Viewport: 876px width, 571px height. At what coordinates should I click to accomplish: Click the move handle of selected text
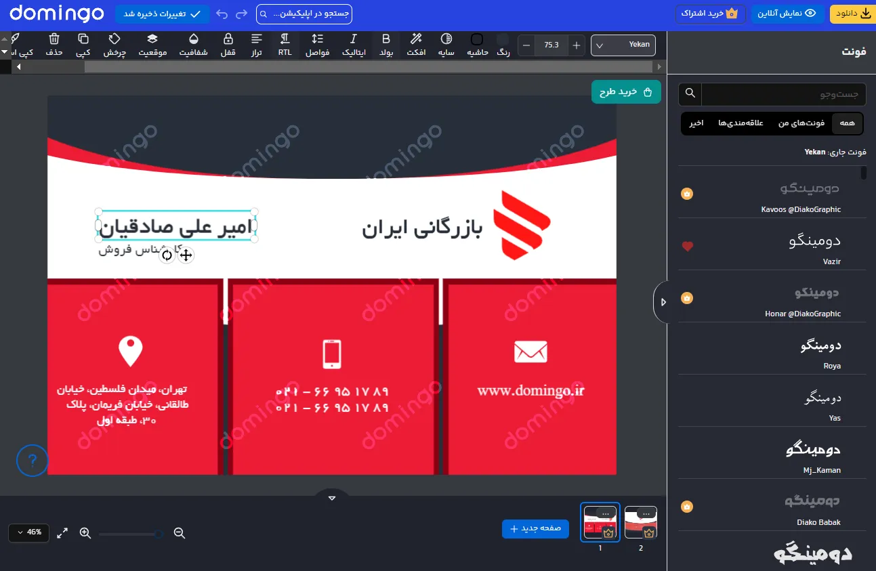tap(186, 255)
